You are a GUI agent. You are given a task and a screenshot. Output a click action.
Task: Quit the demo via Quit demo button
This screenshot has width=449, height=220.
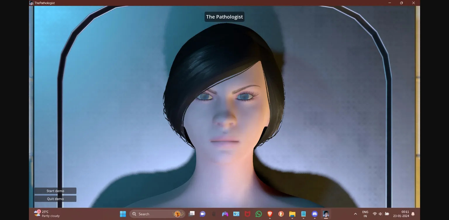coord(55,199)
